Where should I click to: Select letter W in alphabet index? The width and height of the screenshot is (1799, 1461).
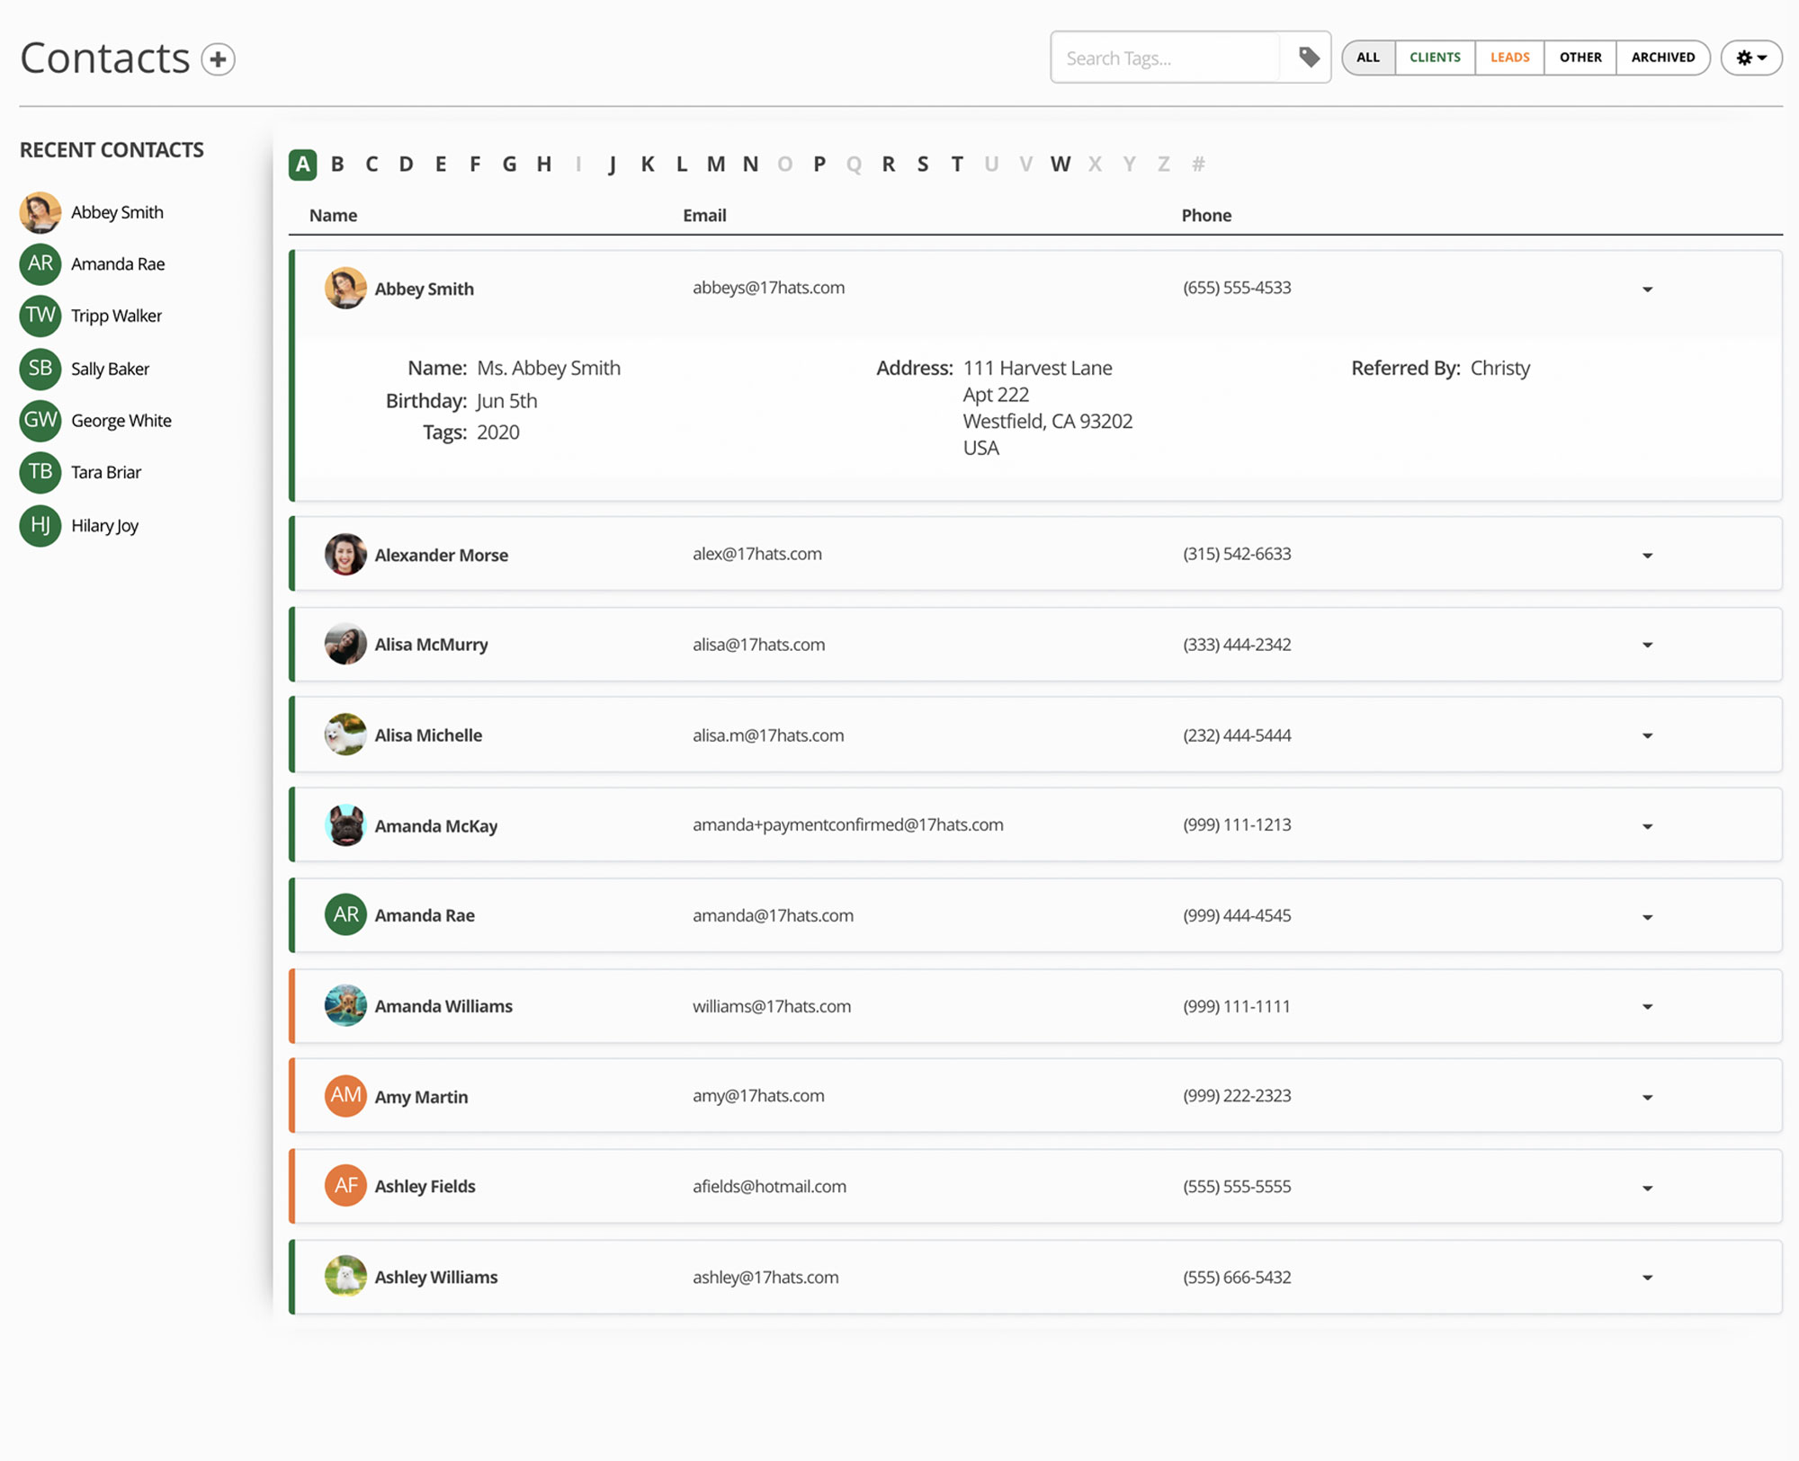1060,165
